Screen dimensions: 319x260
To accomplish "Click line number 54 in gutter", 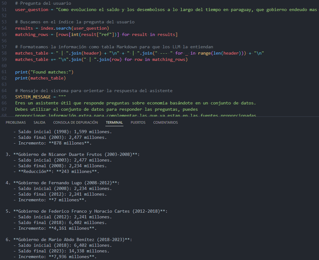I will [x=4, y=28].
